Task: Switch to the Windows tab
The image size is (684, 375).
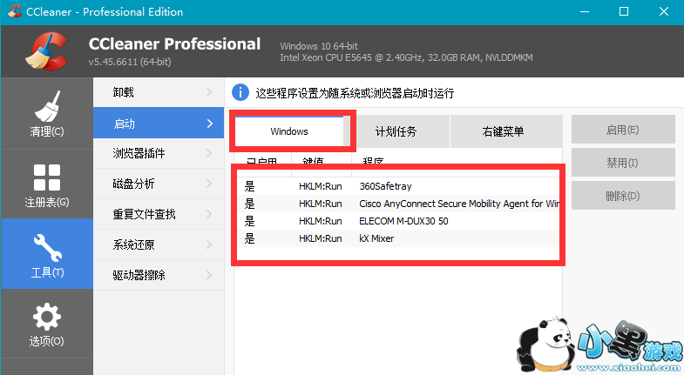Action: 289,131
